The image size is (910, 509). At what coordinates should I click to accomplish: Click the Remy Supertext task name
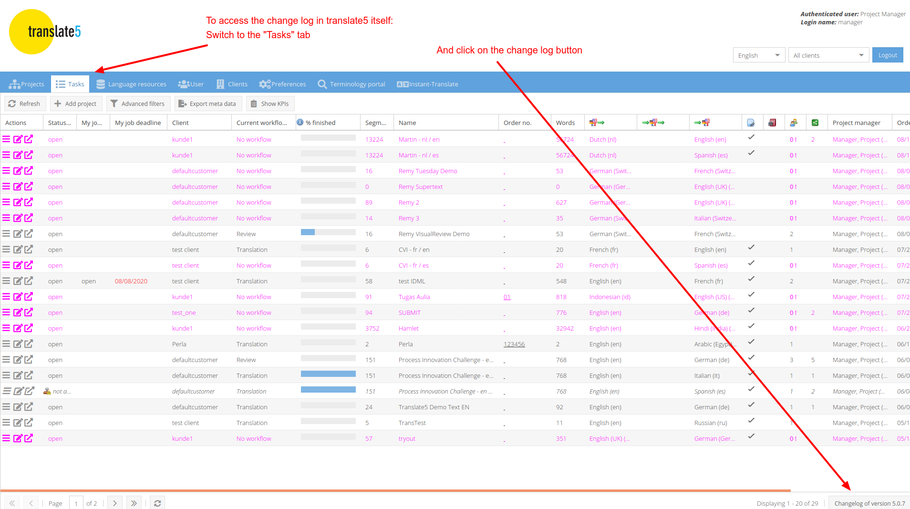point(421,187)
